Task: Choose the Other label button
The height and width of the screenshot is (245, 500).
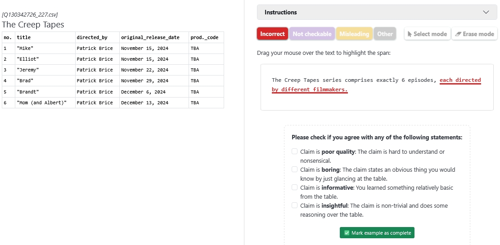Action: (385, 34)
